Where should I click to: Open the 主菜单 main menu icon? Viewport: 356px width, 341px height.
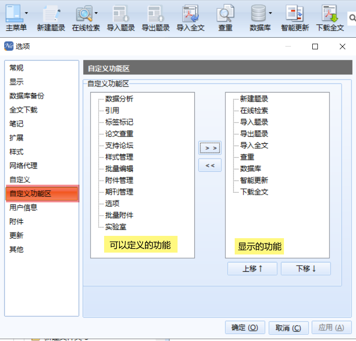click(14, 13)
